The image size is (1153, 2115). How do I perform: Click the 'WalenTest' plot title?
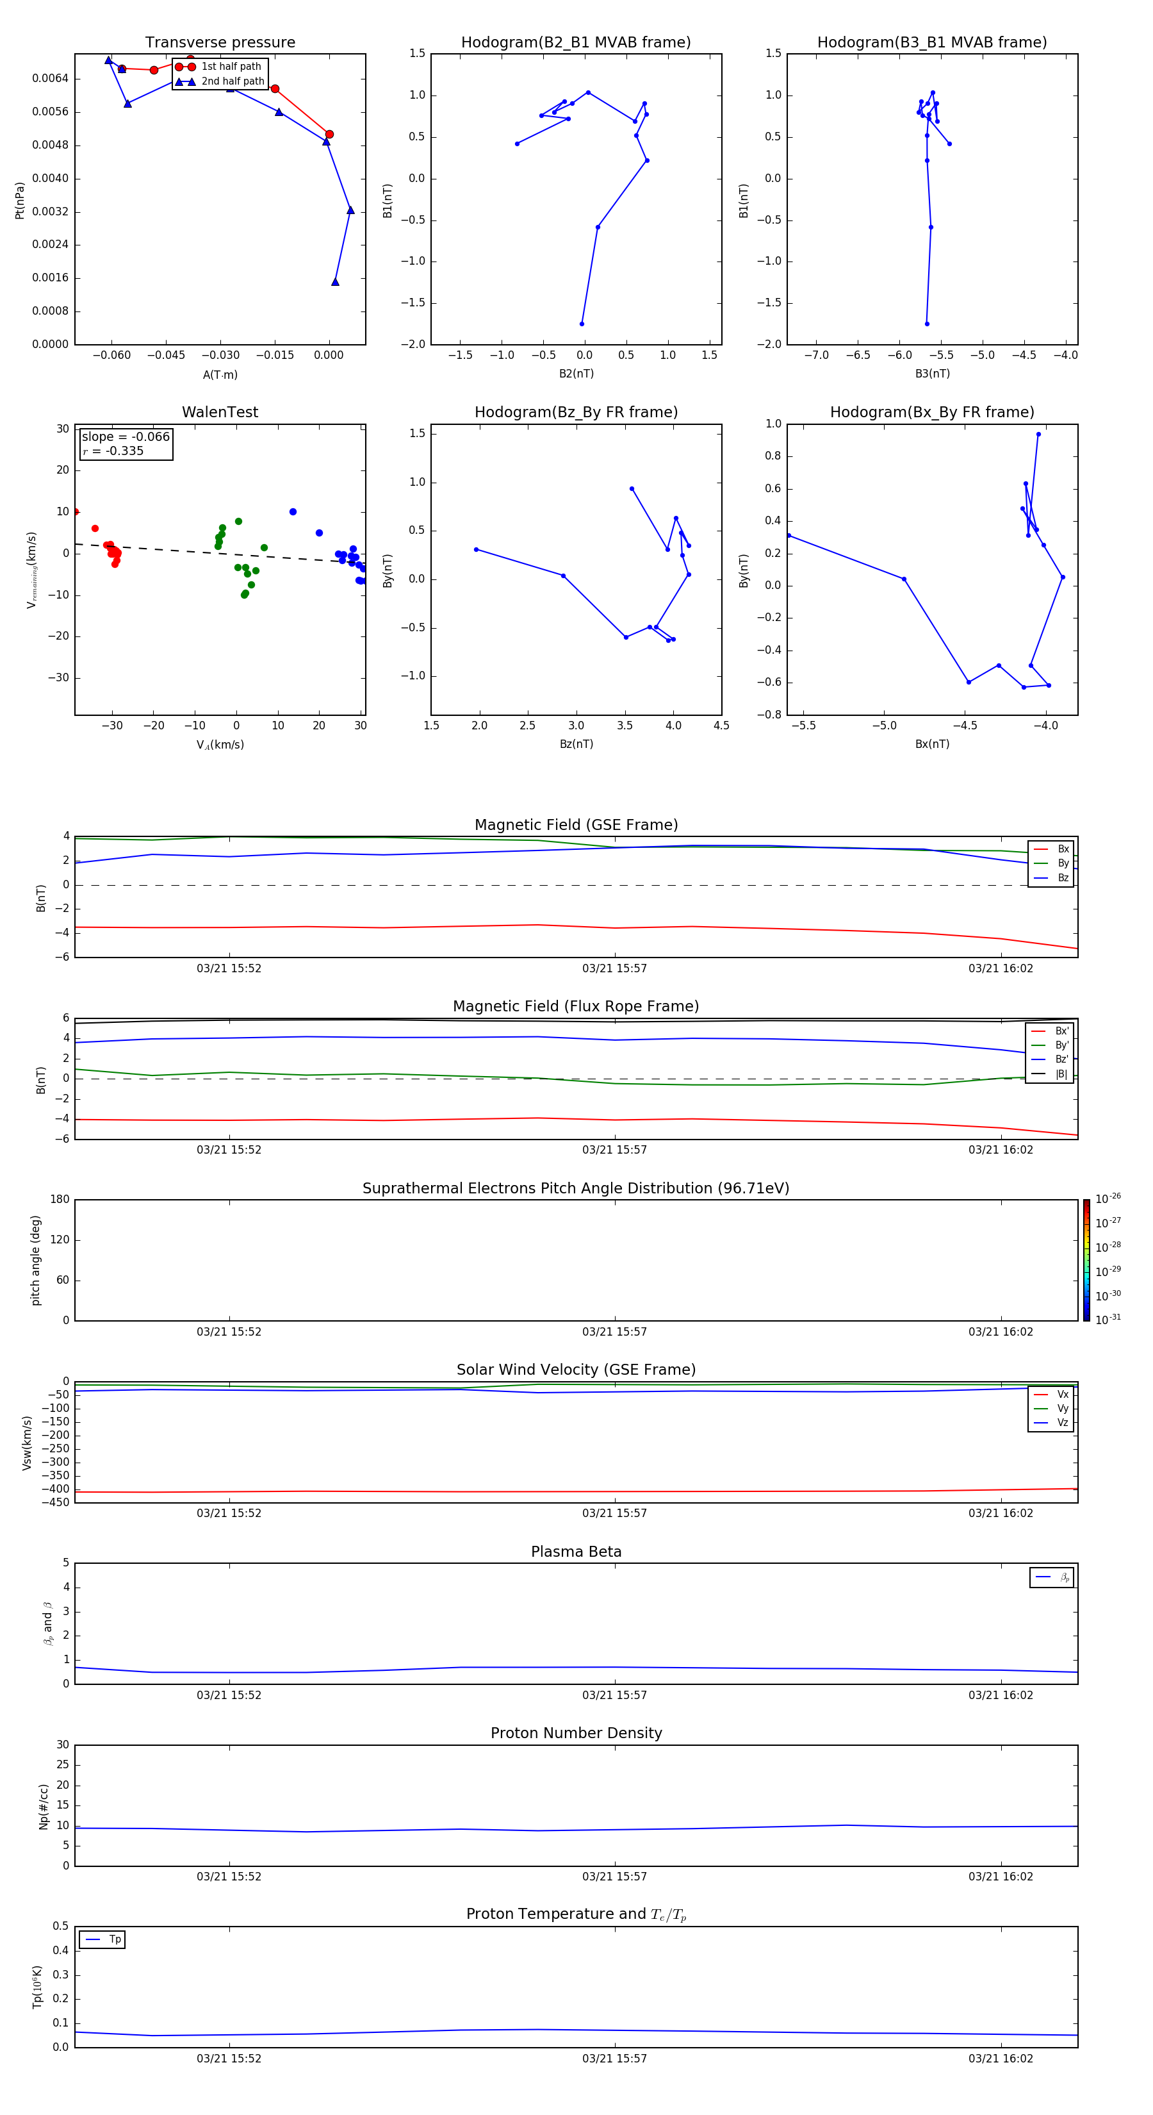click(220, 412)
